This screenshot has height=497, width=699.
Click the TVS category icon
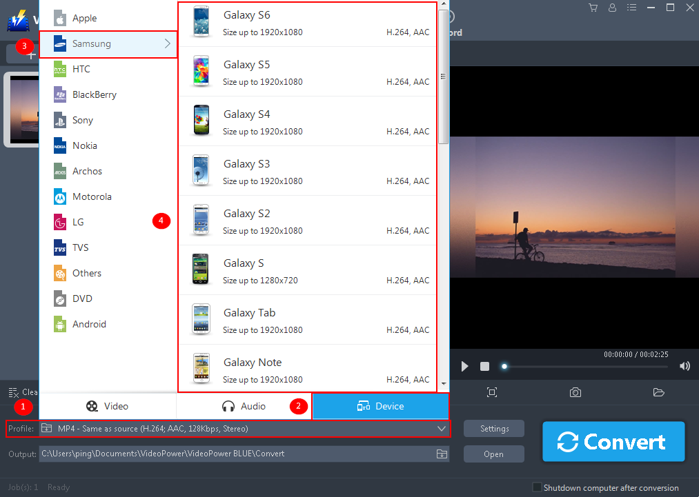[x=60, y=247]
